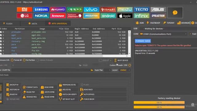This screenshot has height=111, width=197.
Task: Select the Qualcomm Snapdragon icon
Action: (x=74, y=16)
